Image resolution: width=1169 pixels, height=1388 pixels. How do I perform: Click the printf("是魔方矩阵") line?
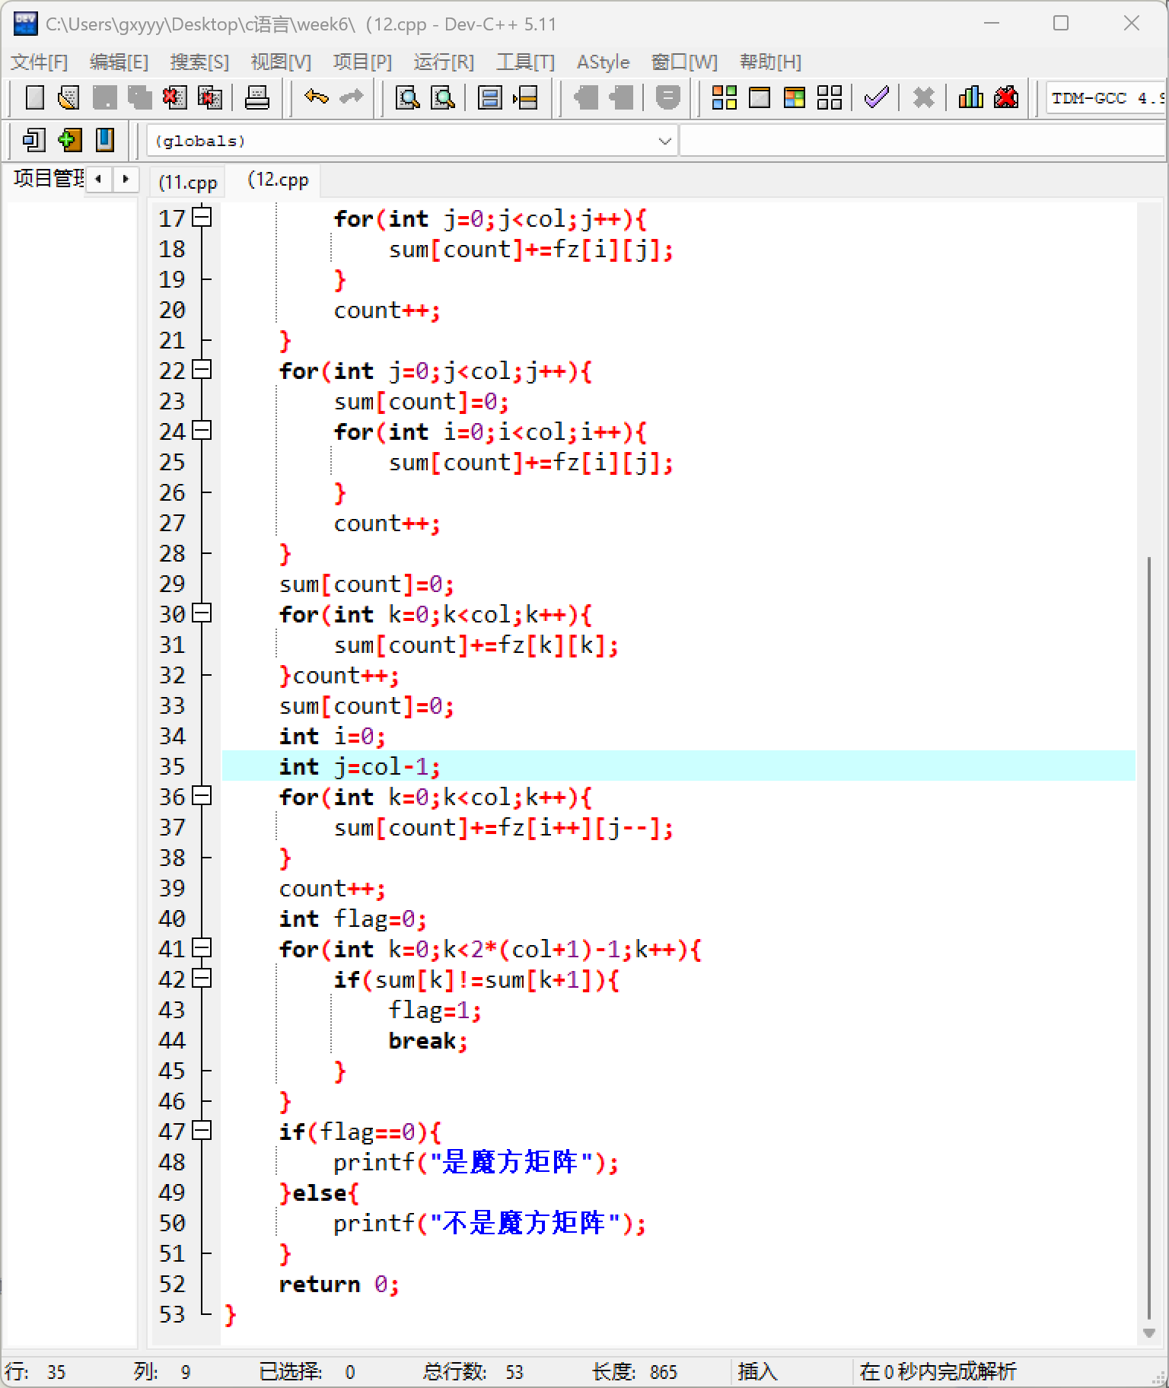coord(476,1162)
